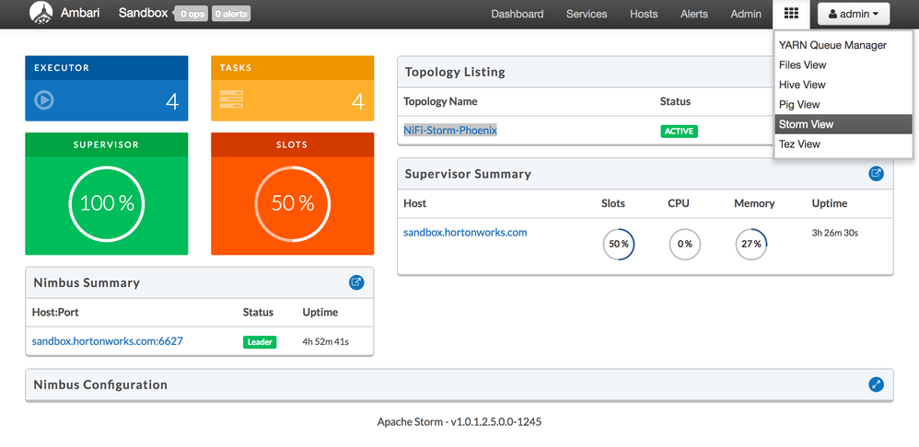The height and width of the screenshot is (447, 919).
Task: Expand the Nimbus Configuration panel
Action: (x=876, y=384)
